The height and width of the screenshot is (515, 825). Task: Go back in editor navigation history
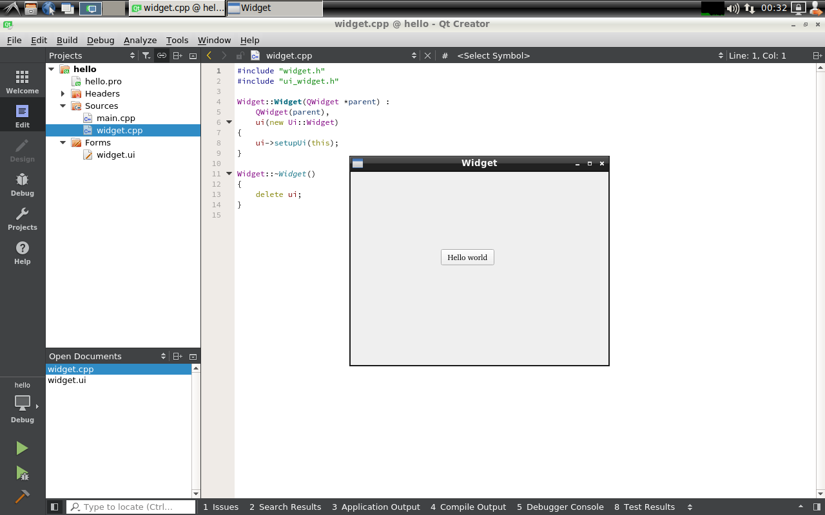point(209,55)
